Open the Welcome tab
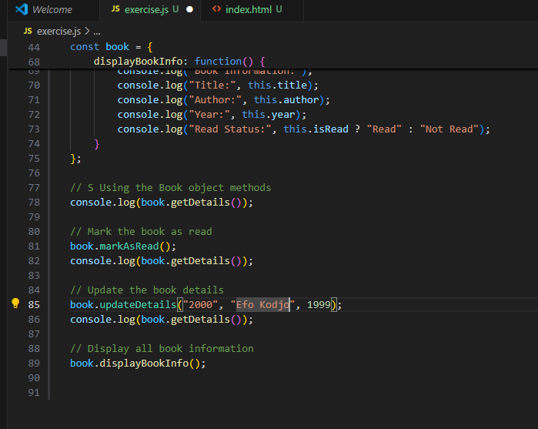 [x=52, y=9]
